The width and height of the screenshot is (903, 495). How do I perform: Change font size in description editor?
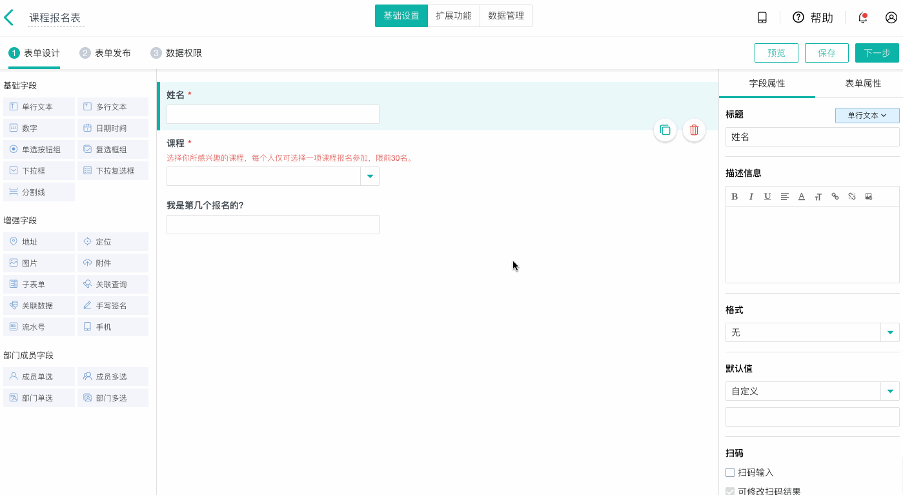coord(818,197)
